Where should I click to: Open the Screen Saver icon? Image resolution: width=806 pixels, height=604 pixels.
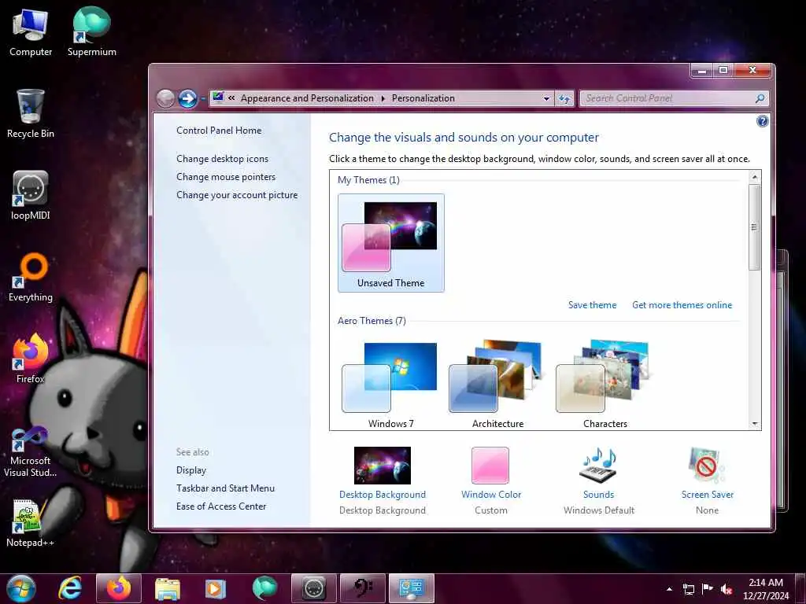pyautogui.click(x=707, y=466)
